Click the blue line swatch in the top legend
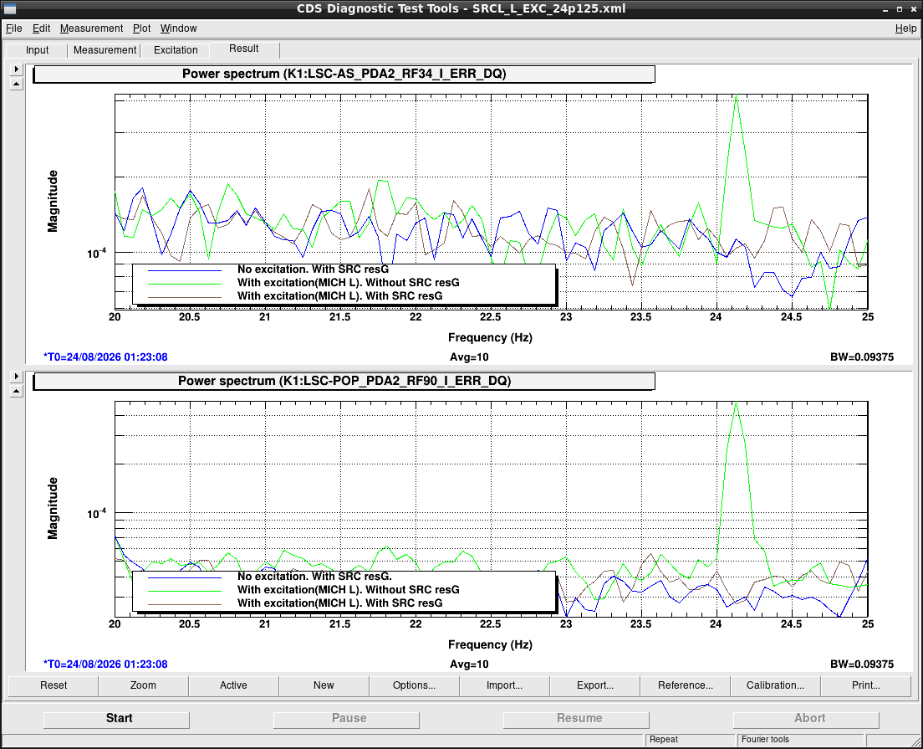Image resolution: width=923 pixels, height=749 pixels. click(x=185, y=270)
